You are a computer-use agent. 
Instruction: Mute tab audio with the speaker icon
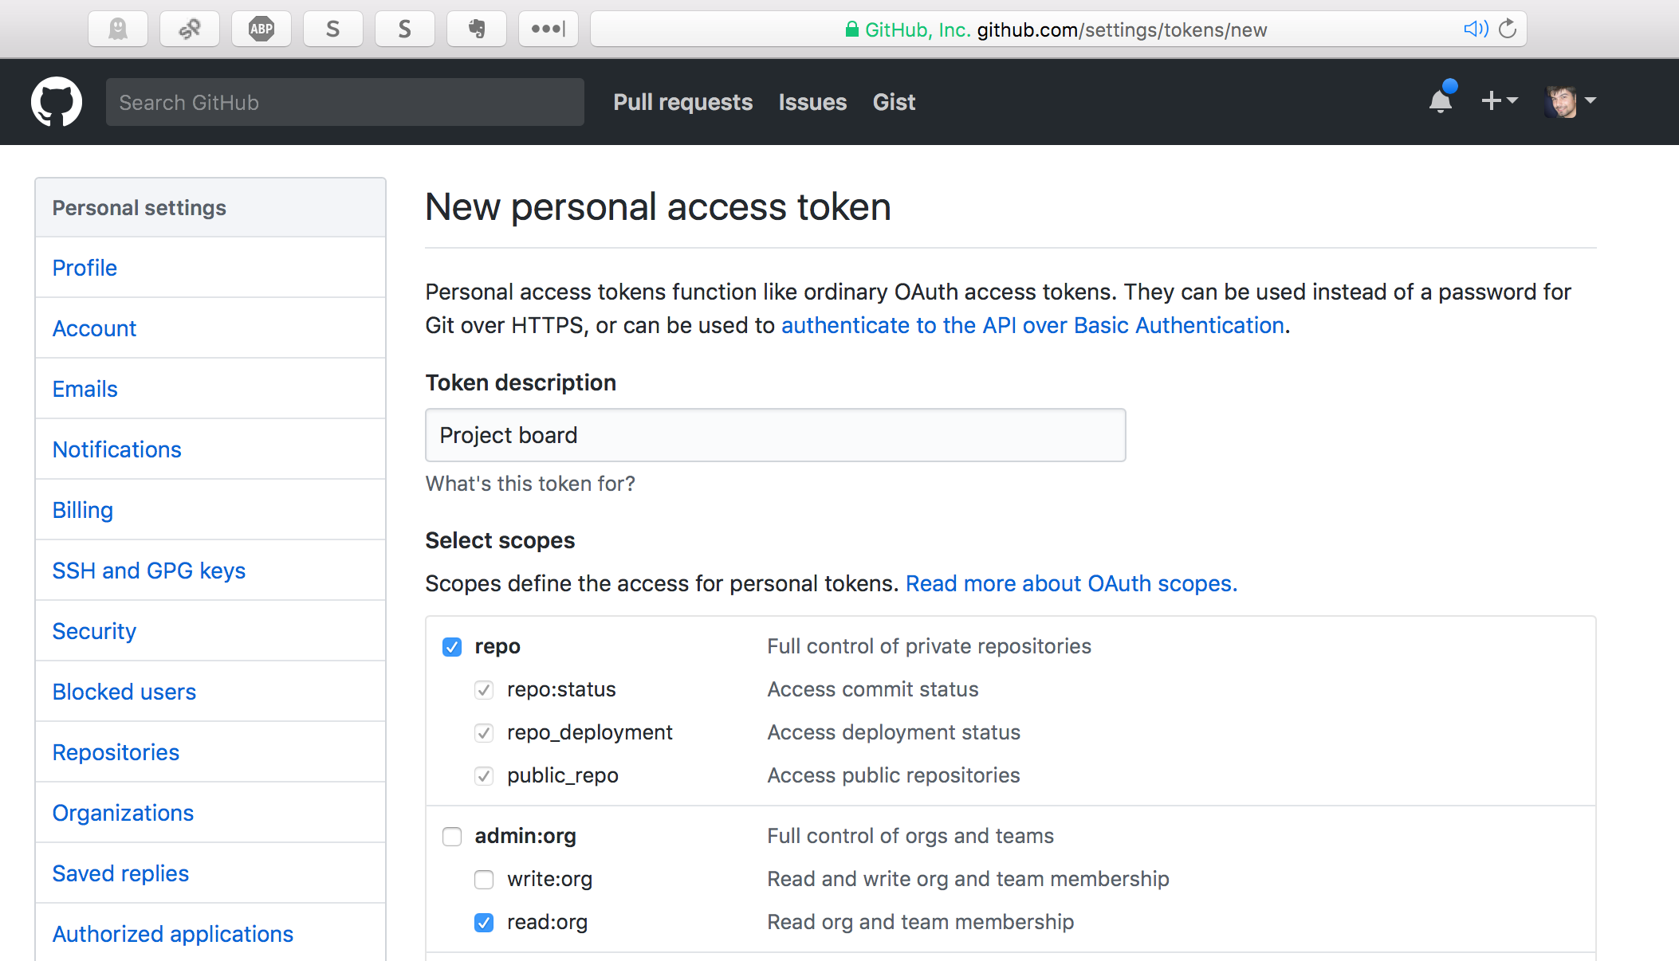(x=1476, y=29)
